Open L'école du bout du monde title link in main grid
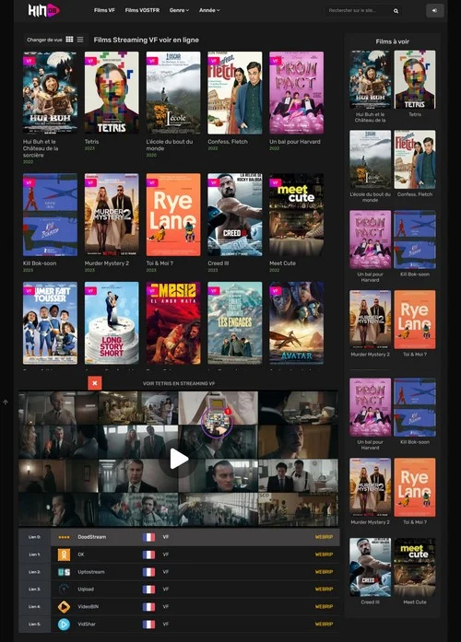461x642 pixels. point(170,145)
